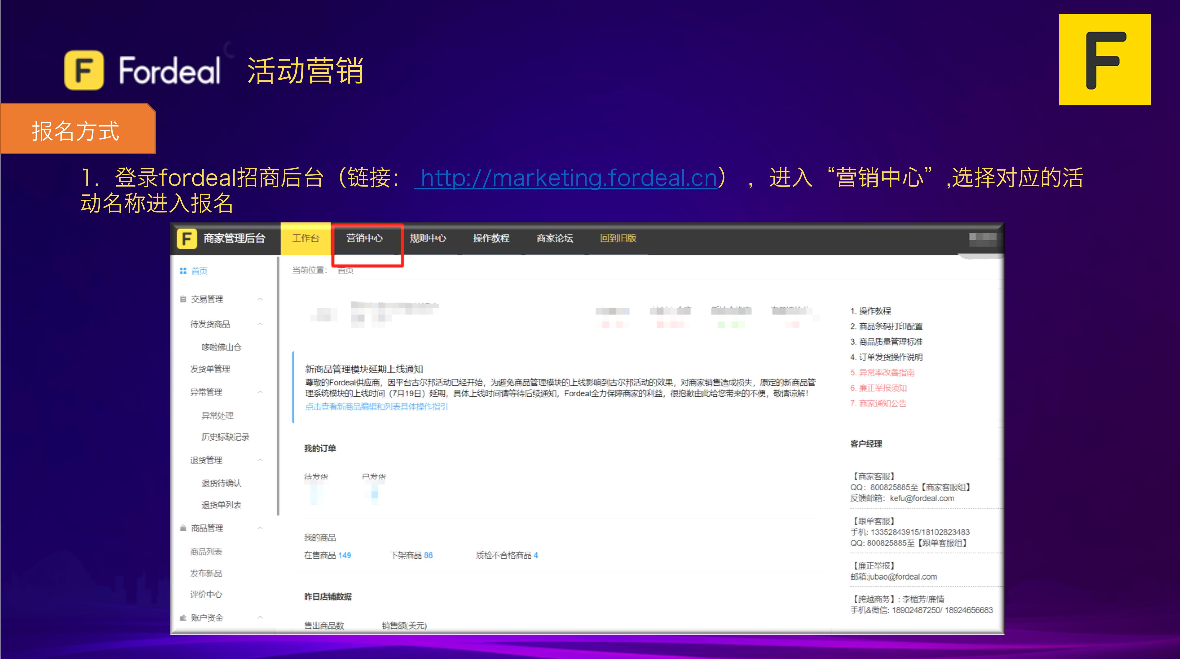Open 评价中心 in the sidebar

[x=206, y=594]
